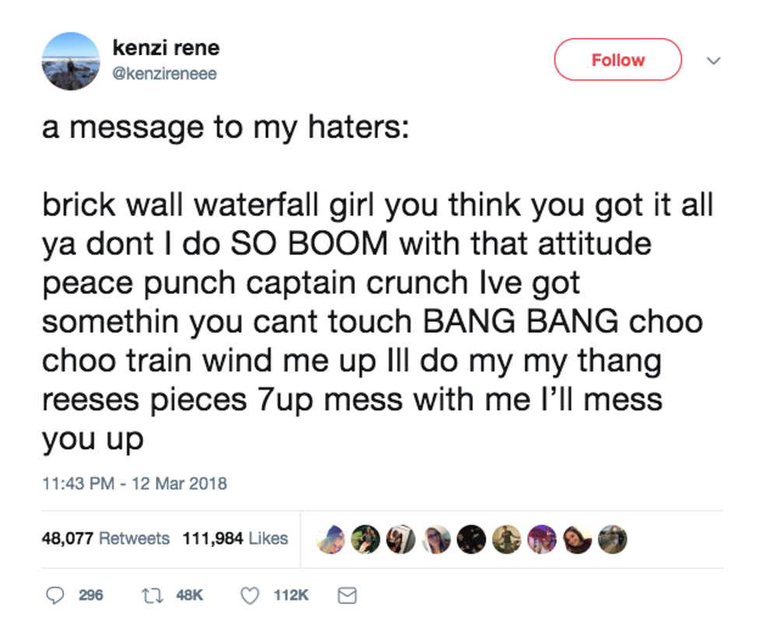Send tweet via the envelope message icon
This screenshot has width=762, height=635.
coord(347,595)
